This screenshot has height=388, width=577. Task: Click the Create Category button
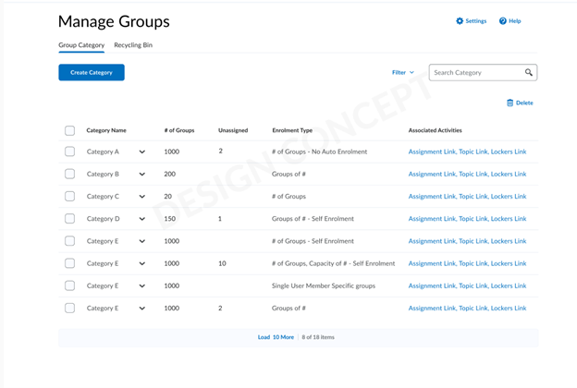tap(92, 72)
